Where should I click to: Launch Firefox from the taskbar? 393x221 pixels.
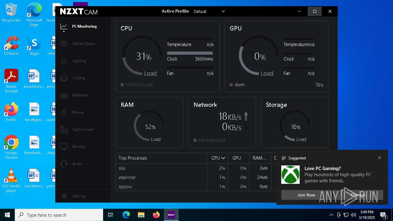pyautogui.click(x=156, y=215)
